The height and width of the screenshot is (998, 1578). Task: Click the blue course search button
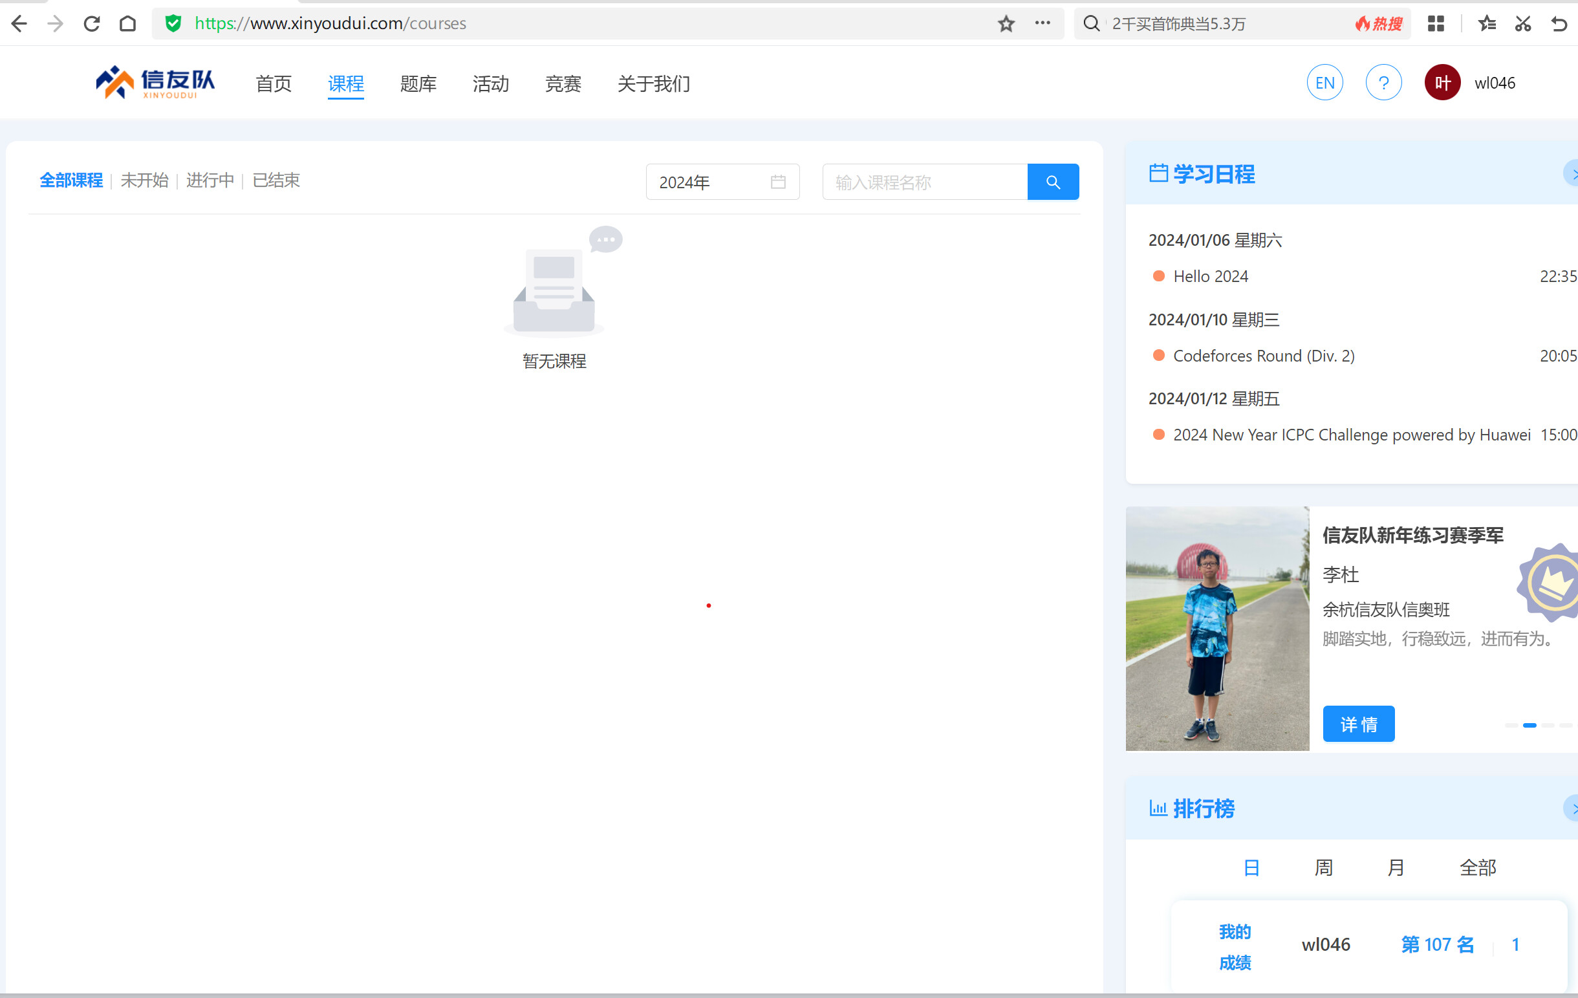pyautogui.click(x=1052, y=182)
